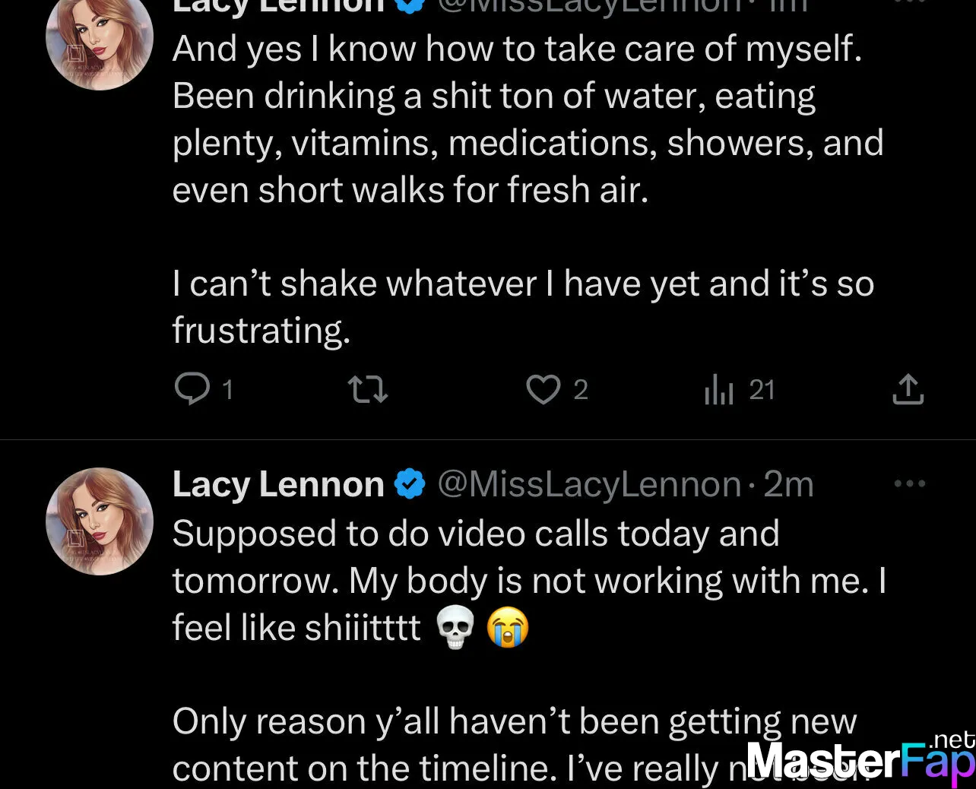
Task: Click the MasterFap.net watermark logo
Action: [859, 759]
